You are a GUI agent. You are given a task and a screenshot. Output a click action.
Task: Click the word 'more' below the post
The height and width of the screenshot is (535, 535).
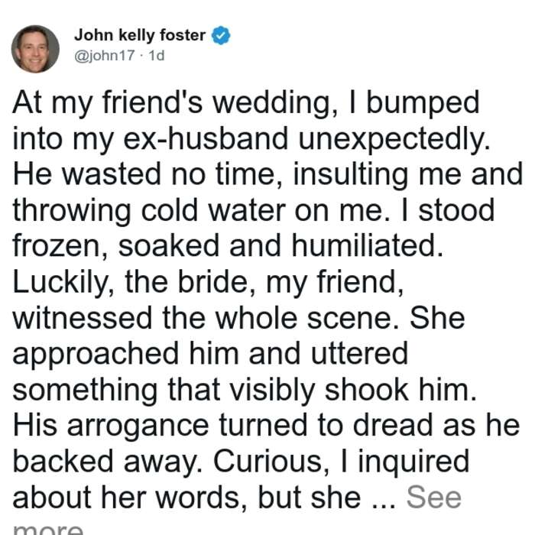pyautogui.click(x=48, y=529)
